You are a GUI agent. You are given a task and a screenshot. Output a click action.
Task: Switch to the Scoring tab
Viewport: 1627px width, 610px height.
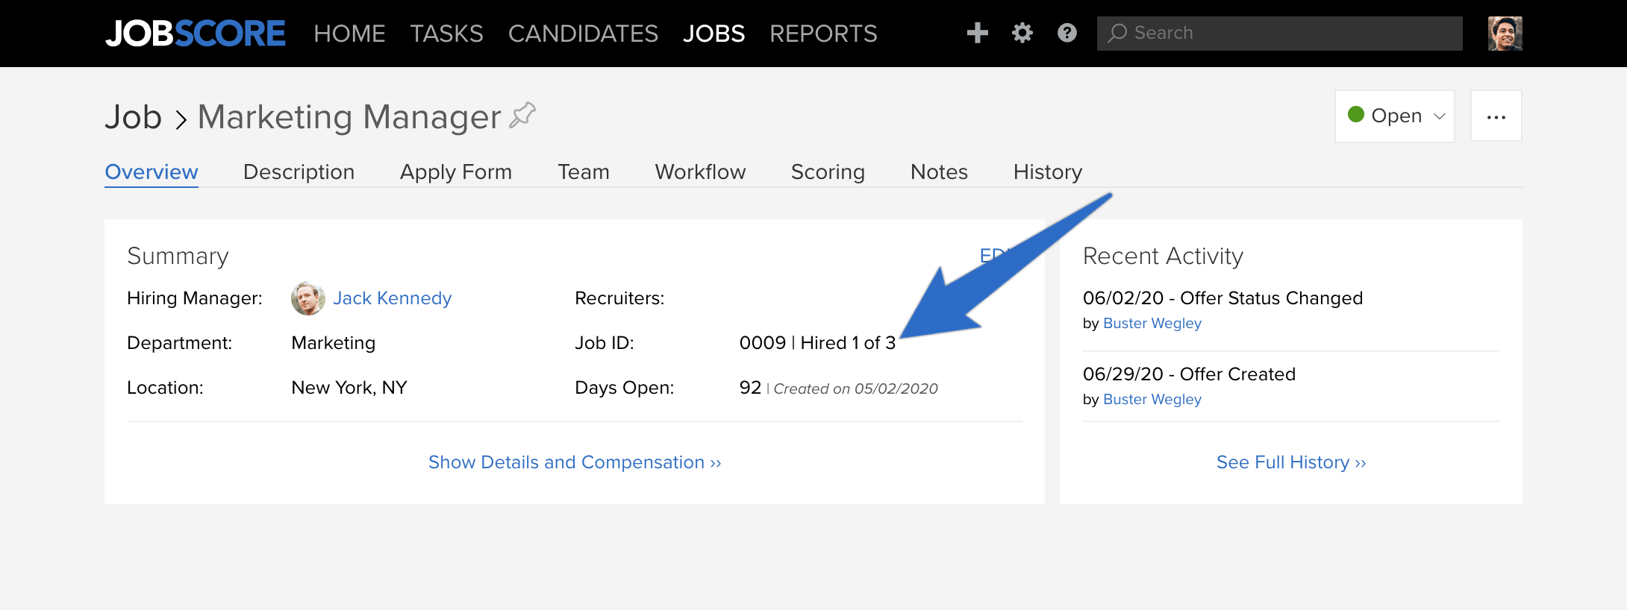point(828,172)
